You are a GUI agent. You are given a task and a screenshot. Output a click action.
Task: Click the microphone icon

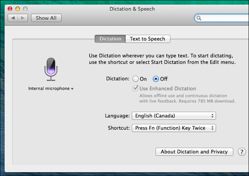(x=51, y=69)
